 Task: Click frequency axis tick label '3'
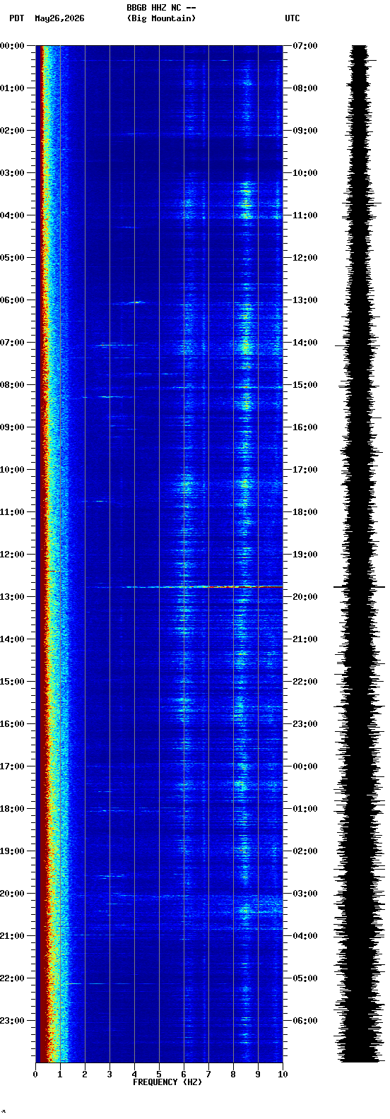tap(110, 1074)
